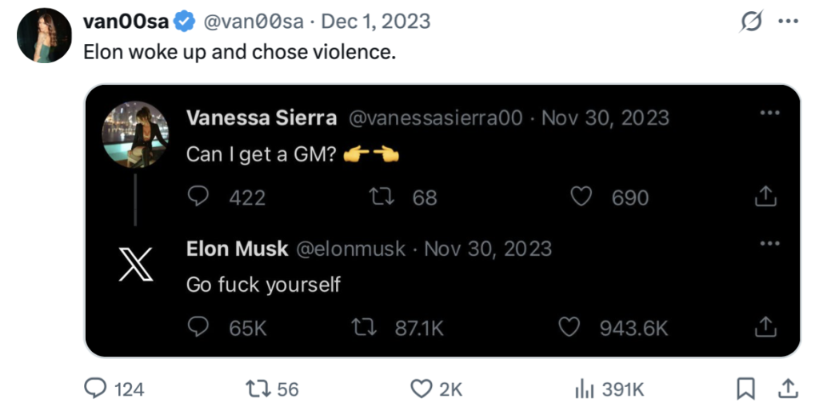Click the repost icon showing 87.1K
The image size is (819, 415).
pos(365,327)
